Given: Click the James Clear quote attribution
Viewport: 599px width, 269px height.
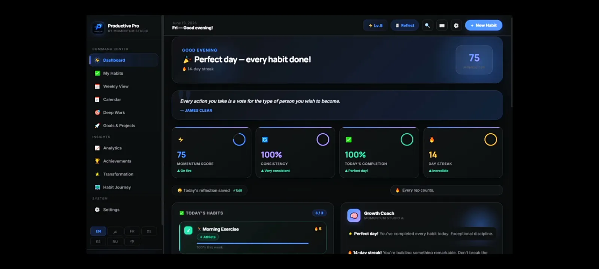Looking at the screenshot, I should click(196, 111).
